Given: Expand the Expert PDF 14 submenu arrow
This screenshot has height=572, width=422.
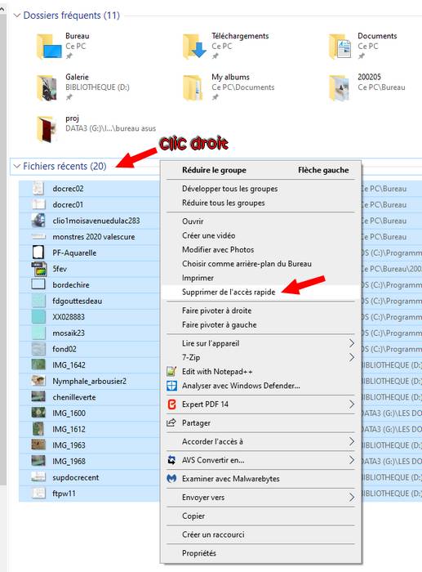Looking at the screenshot, I should [x=351, y=404].
